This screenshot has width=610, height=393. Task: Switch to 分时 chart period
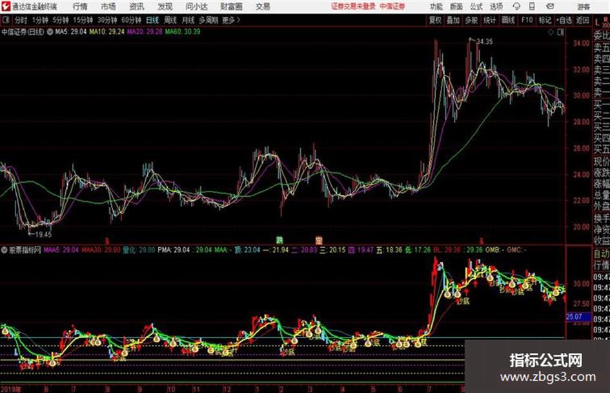21,20
